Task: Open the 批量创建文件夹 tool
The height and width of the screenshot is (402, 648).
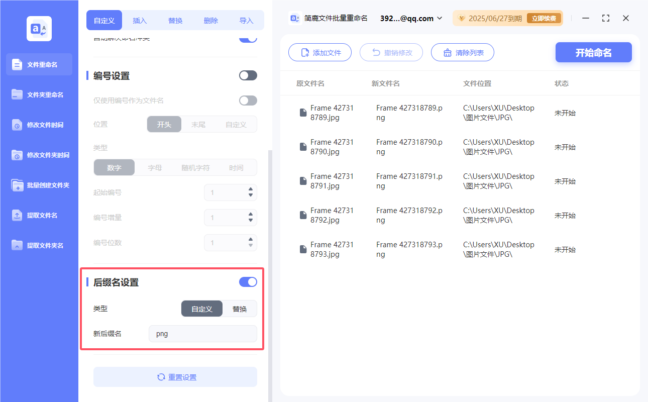Action: tap(39, 185)
